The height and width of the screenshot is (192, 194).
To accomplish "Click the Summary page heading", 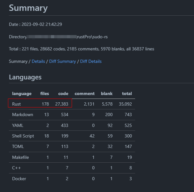I will coord(28,8).
